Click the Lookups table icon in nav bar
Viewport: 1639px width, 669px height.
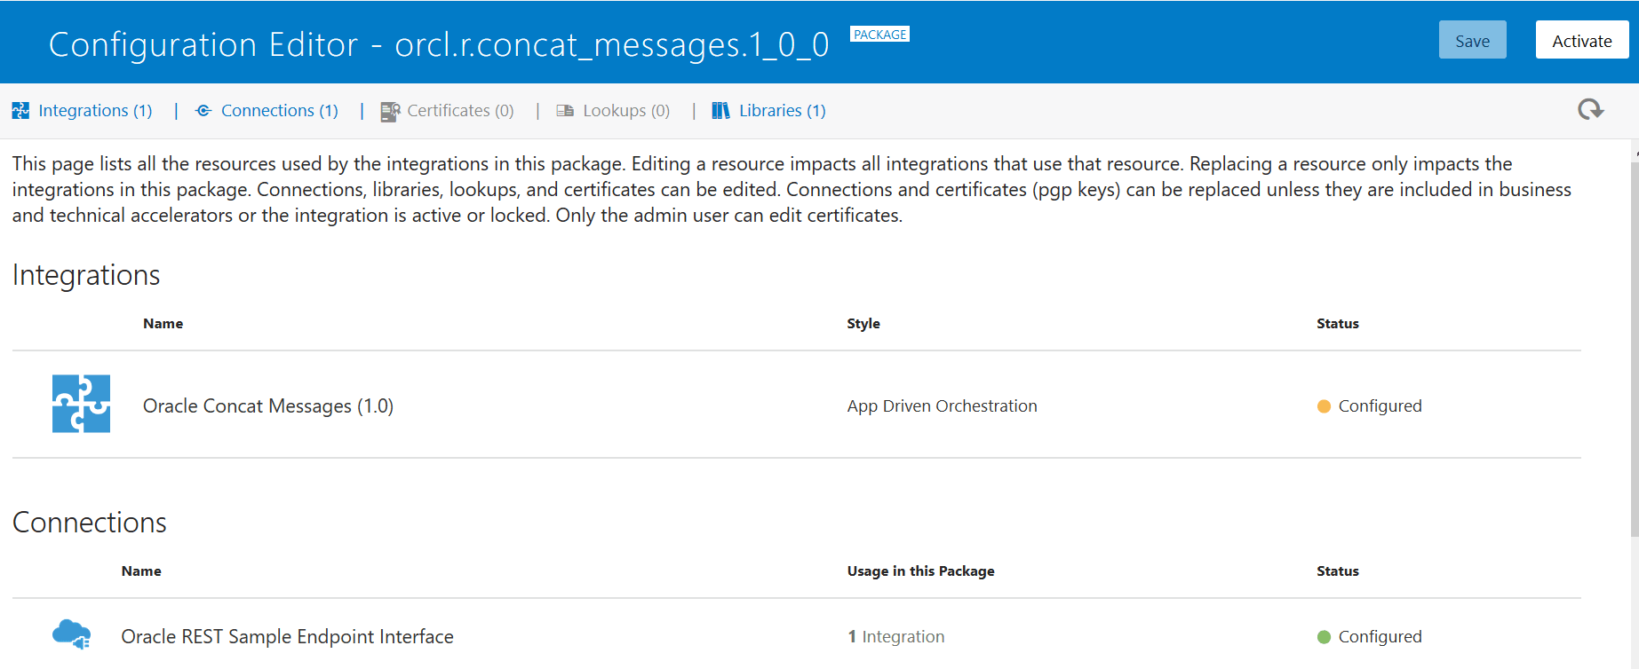565,110
